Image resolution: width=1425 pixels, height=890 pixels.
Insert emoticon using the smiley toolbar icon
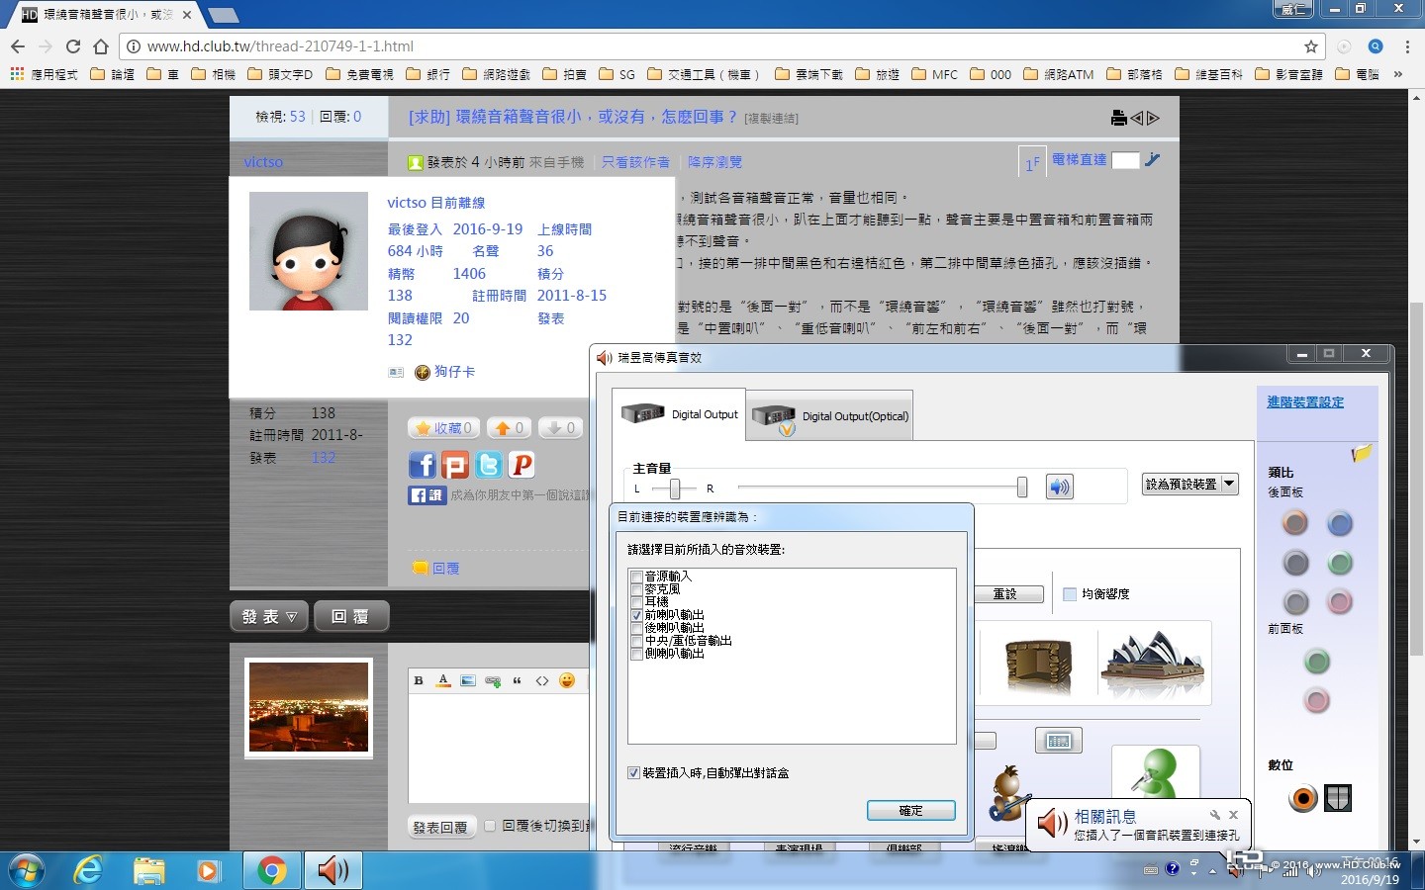[x=567, y=680]
